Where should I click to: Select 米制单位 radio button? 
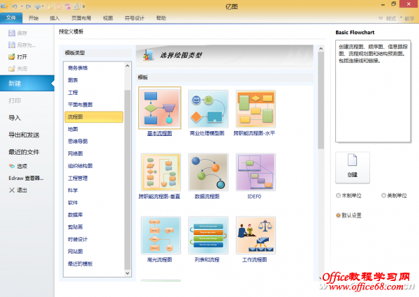coord(338,196)
